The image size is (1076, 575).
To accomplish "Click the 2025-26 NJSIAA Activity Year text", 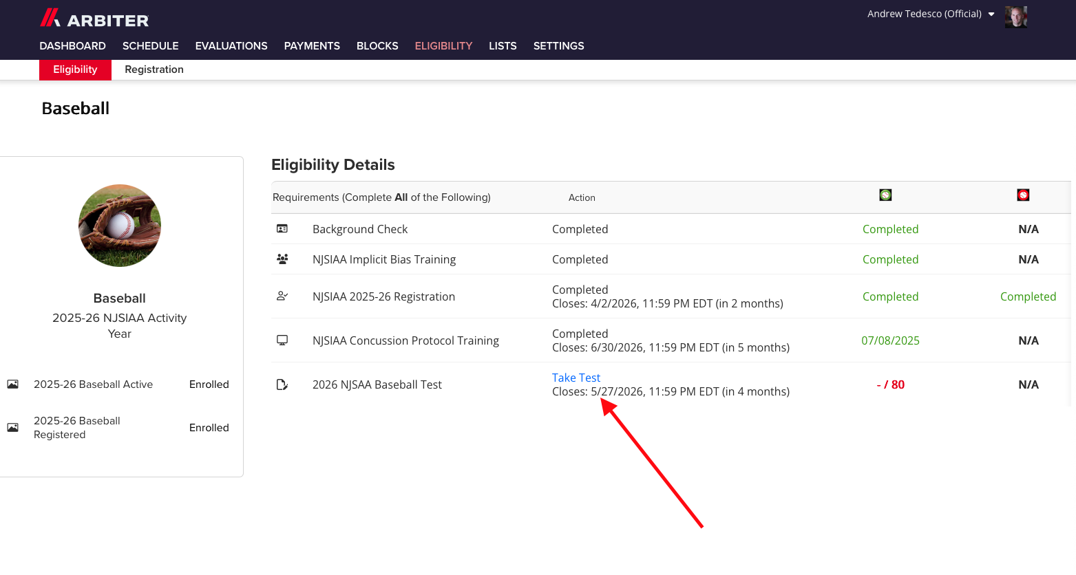I will click(120, 325).
